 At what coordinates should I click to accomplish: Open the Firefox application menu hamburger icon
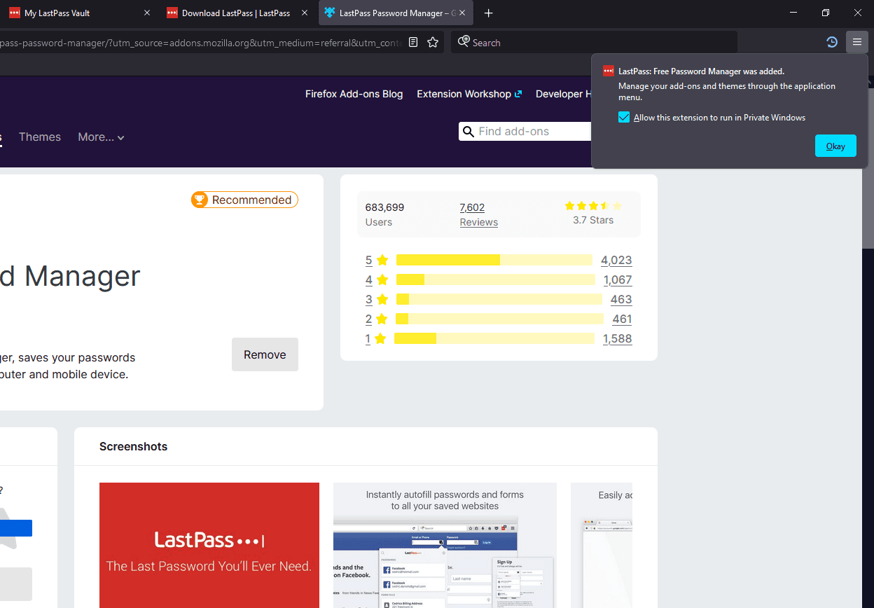tap(856, 42)
